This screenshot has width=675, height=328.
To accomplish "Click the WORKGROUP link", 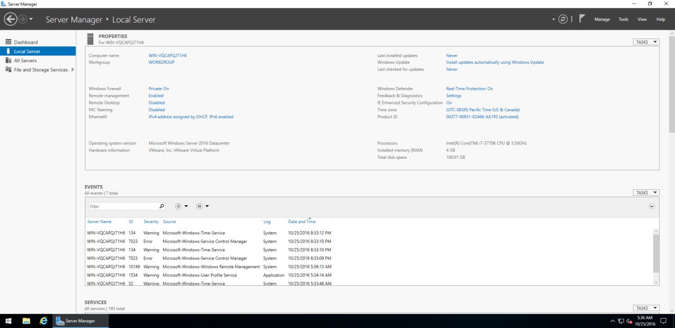I will (161, 62).
